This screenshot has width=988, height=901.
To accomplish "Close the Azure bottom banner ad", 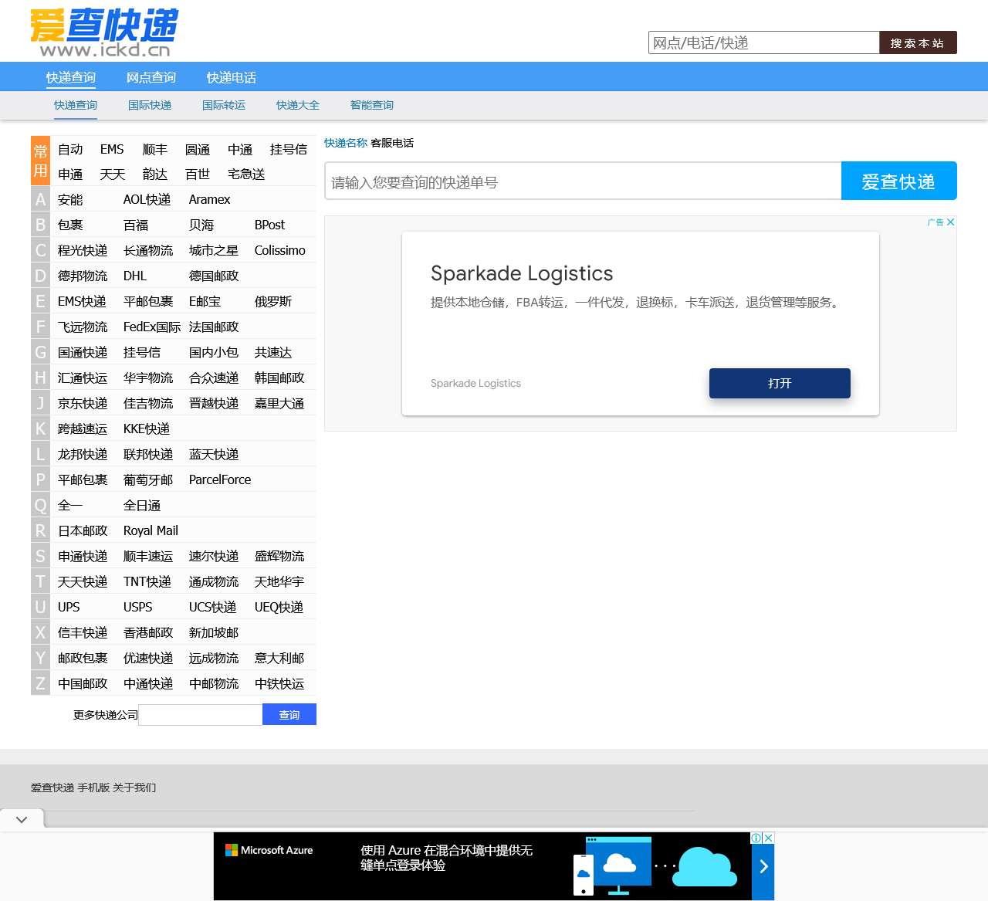I will coord(769,838).
